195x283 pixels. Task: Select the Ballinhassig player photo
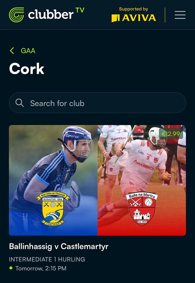pos(53,180)
